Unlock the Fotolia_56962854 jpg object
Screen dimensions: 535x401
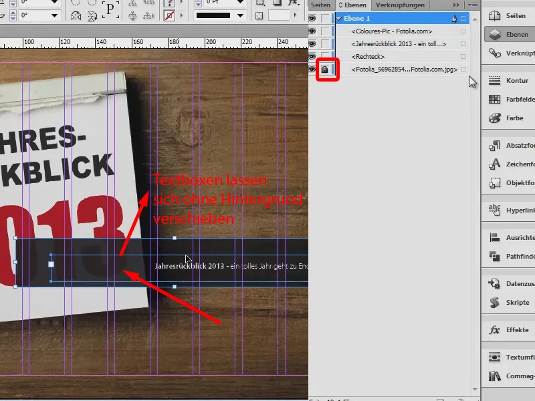coord(325,70)
